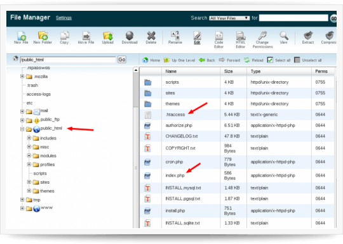The height and width of the screenshot is (244, 343).
Task: Click the Edit toolbar icon
Action: (x=197, y=35)
